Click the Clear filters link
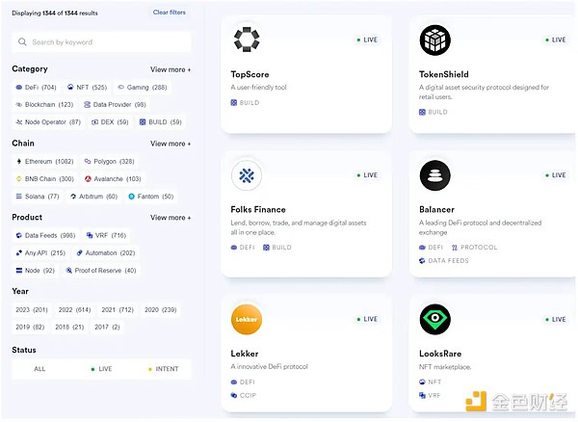This screenshot has width=578, height=422. coord(170,13)
